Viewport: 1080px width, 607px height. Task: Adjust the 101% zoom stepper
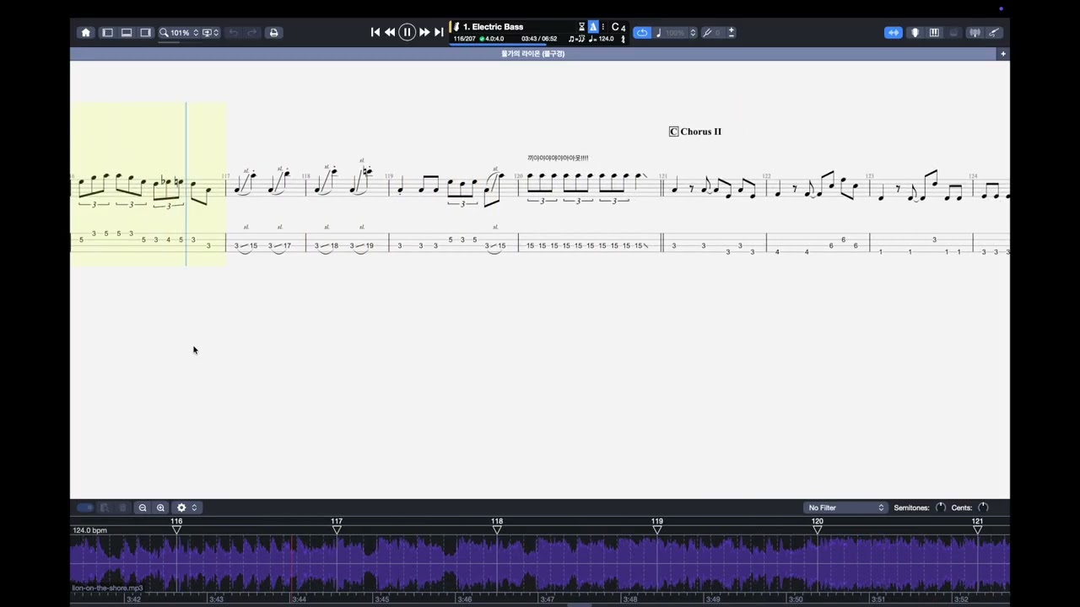click(x=196, y=33)
